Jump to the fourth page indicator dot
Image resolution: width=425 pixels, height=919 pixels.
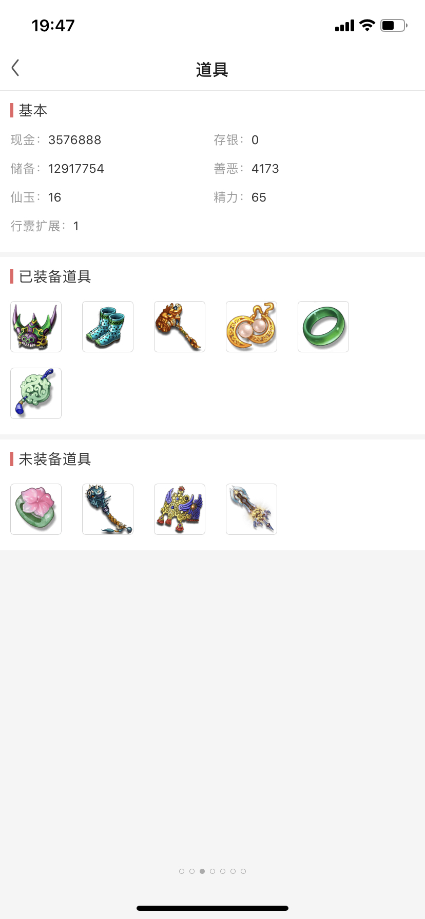pyautogui.click(x=212, y=871)
